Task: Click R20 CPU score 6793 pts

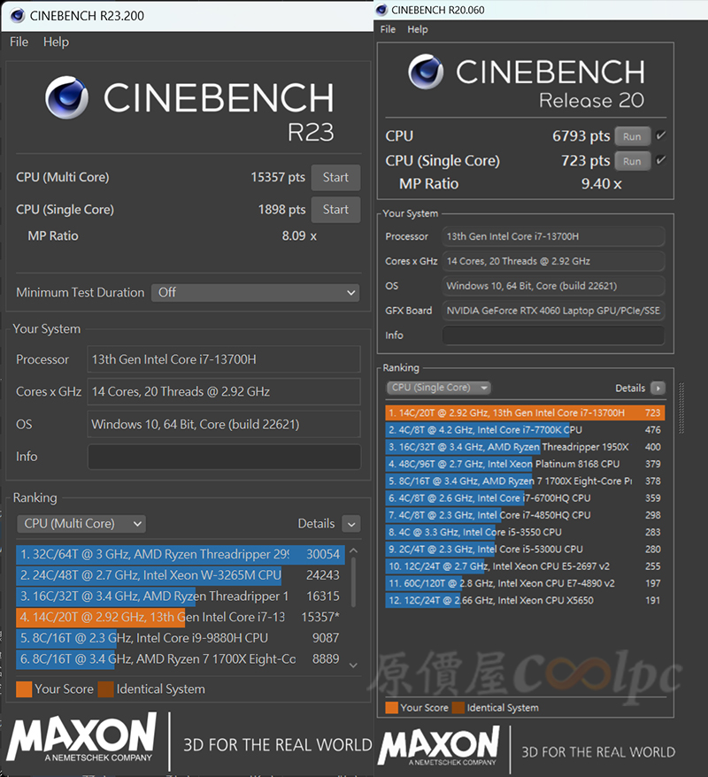Action: [581, 135]
